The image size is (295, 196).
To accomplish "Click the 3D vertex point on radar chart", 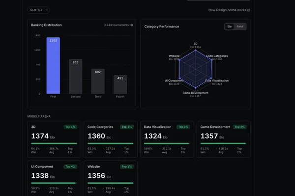I will click(x=196, y=50).
